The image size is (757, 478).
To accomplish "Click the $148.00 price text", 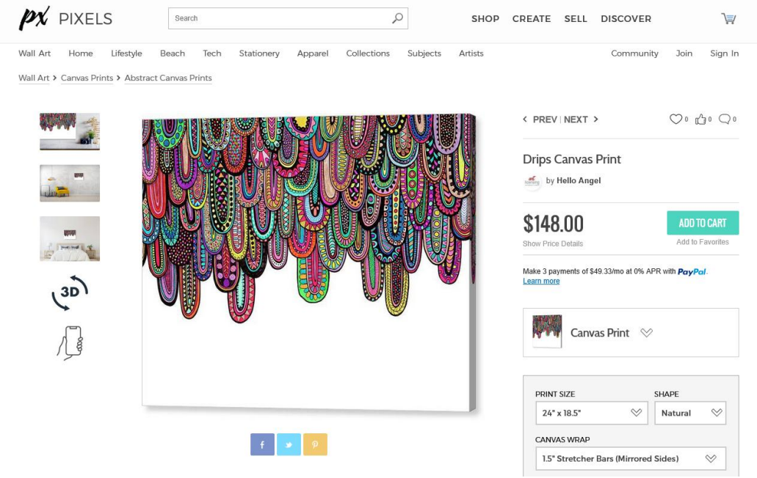I will tap(553, 224).
